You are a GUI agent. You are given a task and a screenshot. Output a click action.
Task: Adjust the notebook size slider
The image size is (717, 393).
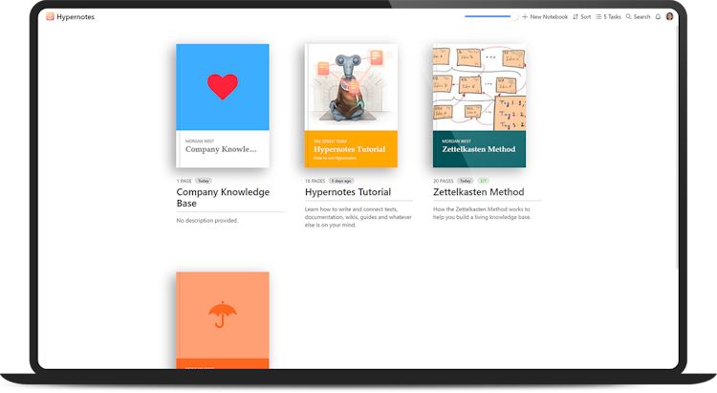491,16
